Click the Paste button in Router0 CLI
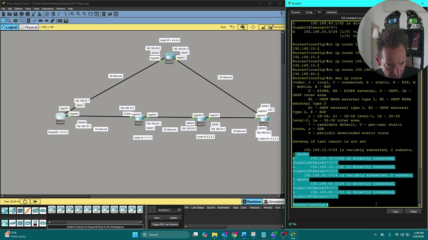 click(x=414, y=212)
